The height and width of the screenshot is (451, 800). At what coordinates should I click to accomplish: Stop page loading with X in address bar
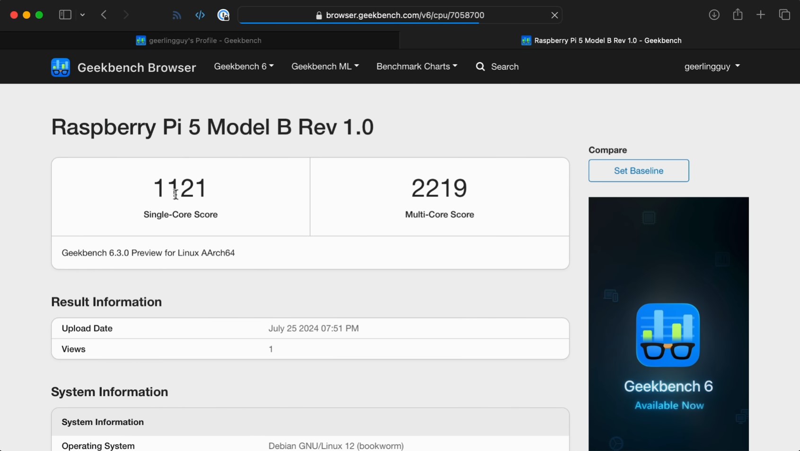click(554, 15)
